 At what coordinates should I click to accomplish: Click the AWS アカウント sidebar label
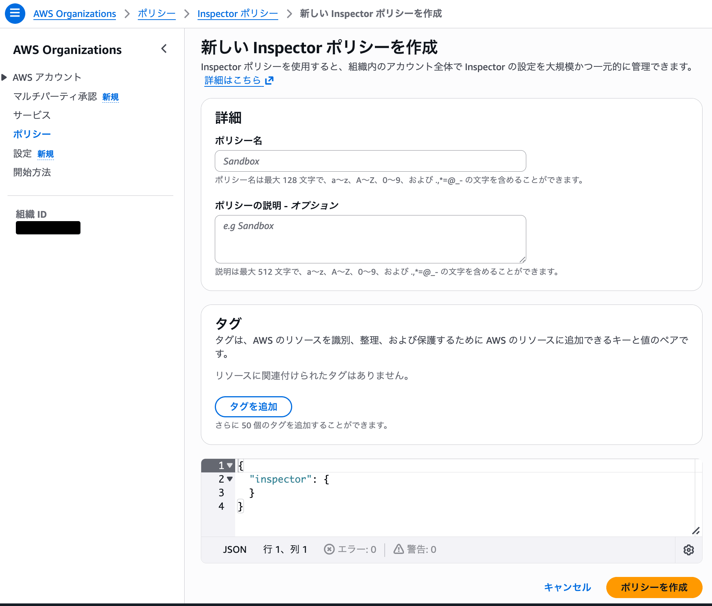click(x=47, y=77)
